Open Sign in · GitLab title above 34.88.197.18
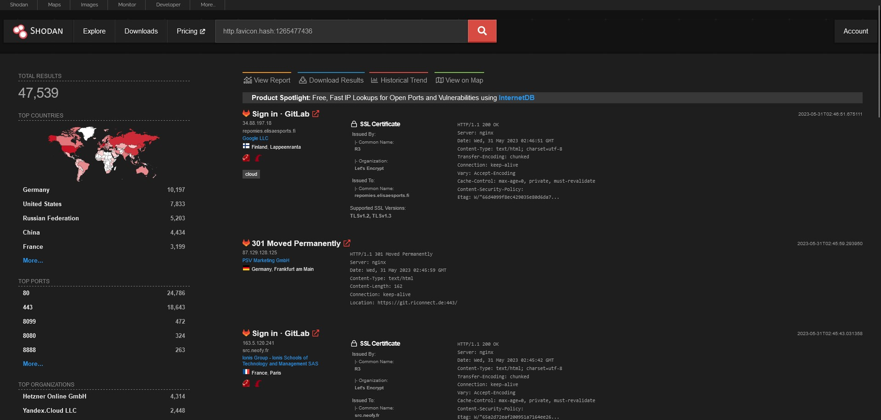This screenshot has width=881, height=420. [281, 114]
